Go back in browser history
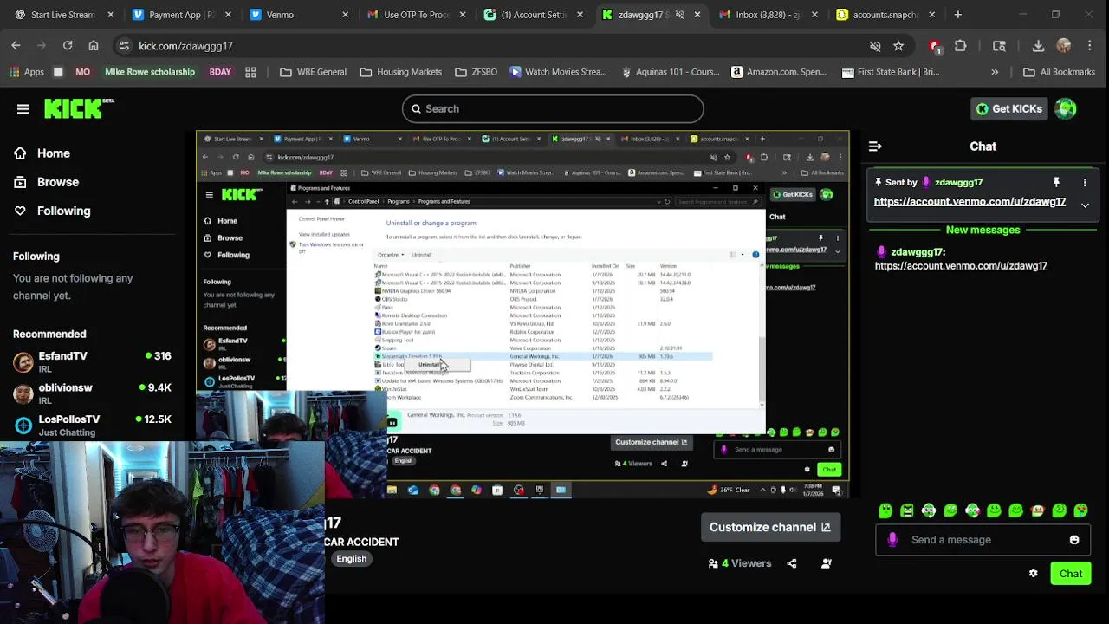This screenshot has height=624, width=1109. click(x=16, y=46)
